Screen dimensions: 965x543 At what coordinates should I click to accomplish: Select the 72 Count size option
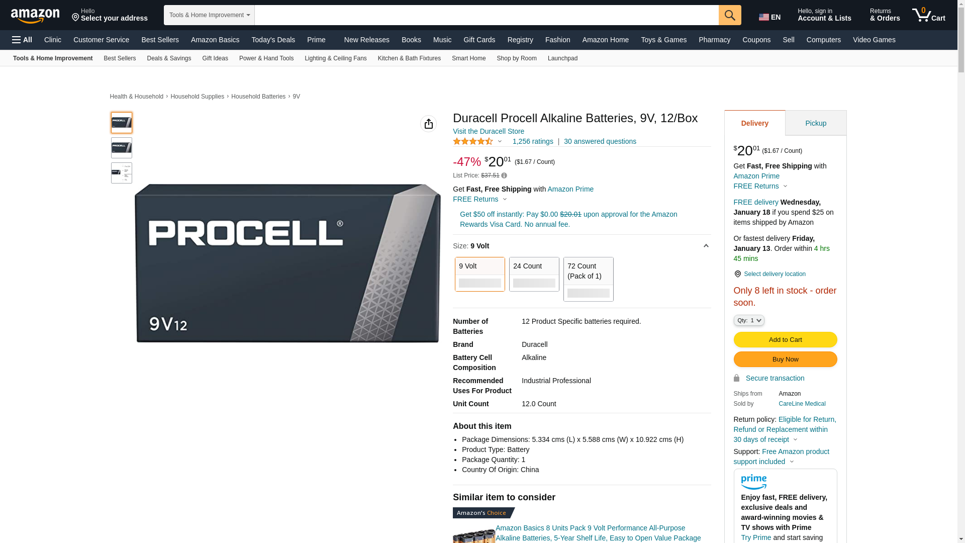point(588,279)
